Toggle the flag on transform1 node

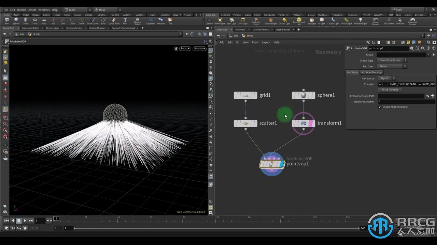[311, 123]
